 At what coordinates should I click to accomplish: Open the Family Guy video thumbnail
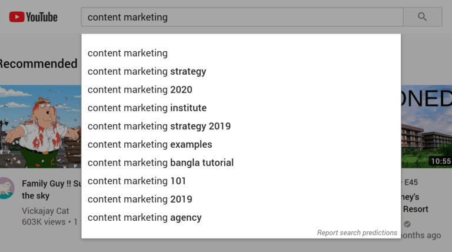click(x=40, y=127)
